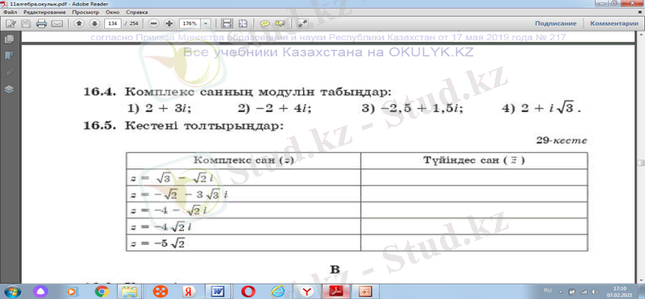Click the page number field showing 134
Screen dimensions: 645x299
pyautogui.click(x=113, y=23)
